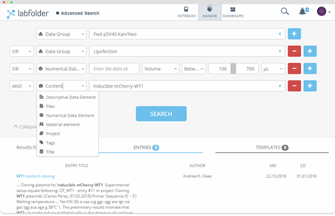Open the user avatar menu
The width and height of the screenshot is (335, 216).
pos(322,11)
